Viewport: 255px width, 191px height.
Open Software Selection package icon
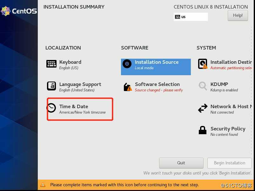(128, 87)
